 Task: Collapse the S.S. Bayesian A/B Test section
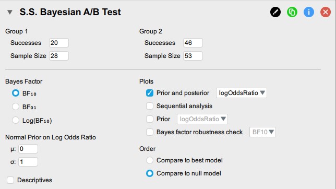[x=9, y=12]
